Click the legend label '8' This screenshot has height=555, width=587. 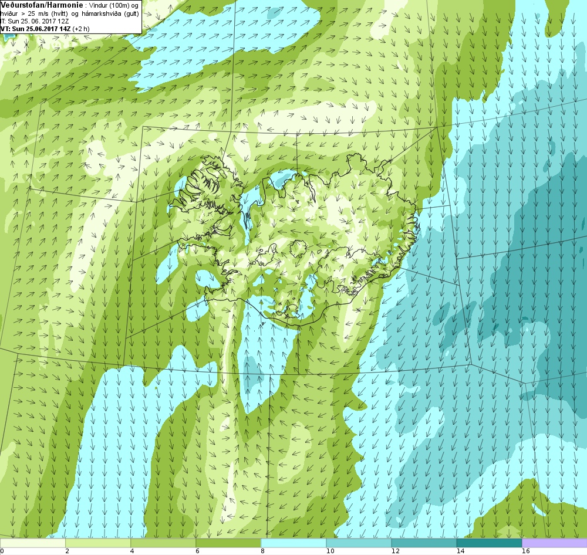pos(263,551)
